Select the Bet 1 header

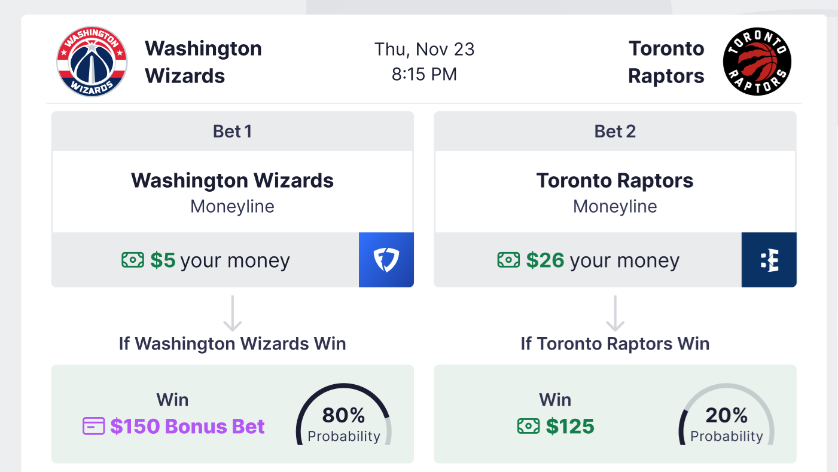pos(233,131)
